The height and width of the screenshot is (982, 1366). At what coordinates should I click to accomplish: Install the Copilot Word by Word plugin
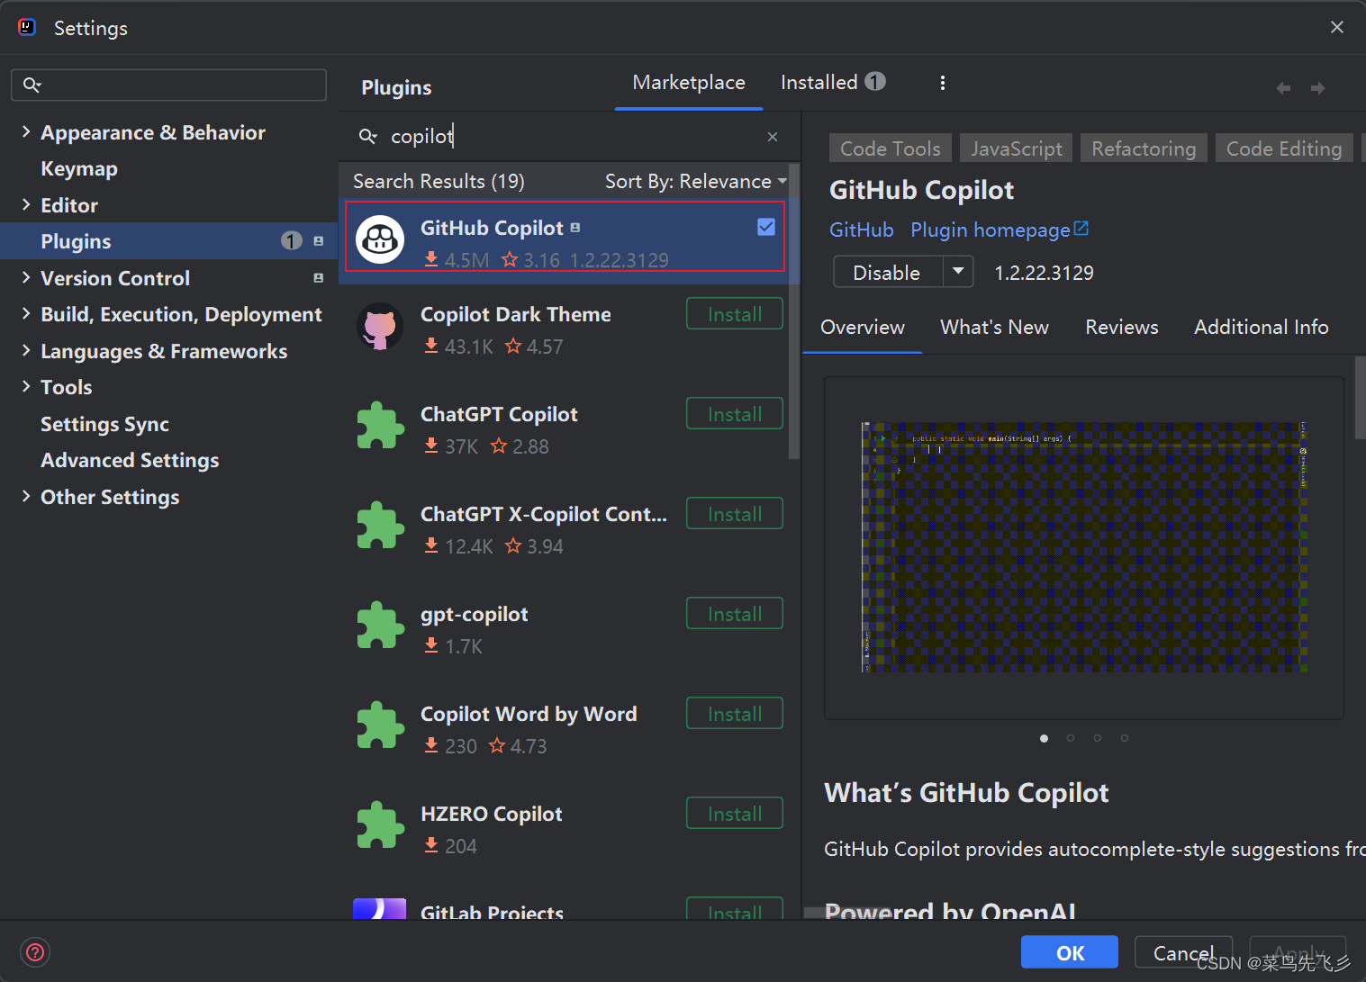coord(735,714)
